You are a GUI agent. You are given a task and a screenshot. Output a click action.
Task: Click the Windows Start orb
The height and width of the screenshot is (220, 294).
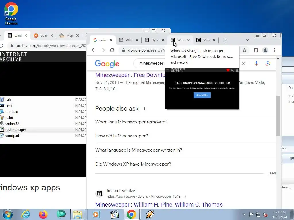point(7,214)
